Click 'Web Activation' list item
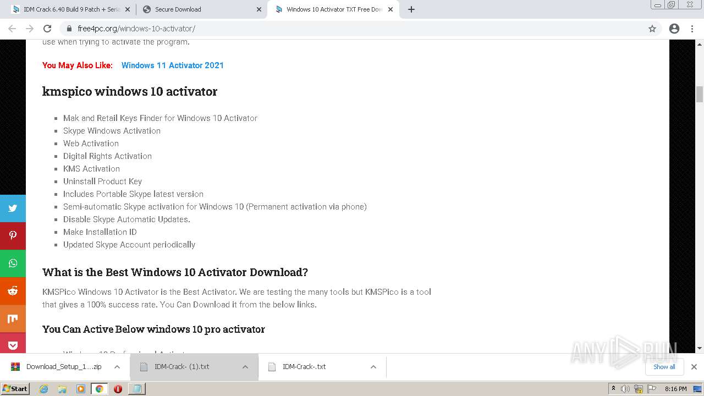 point(91,144)
